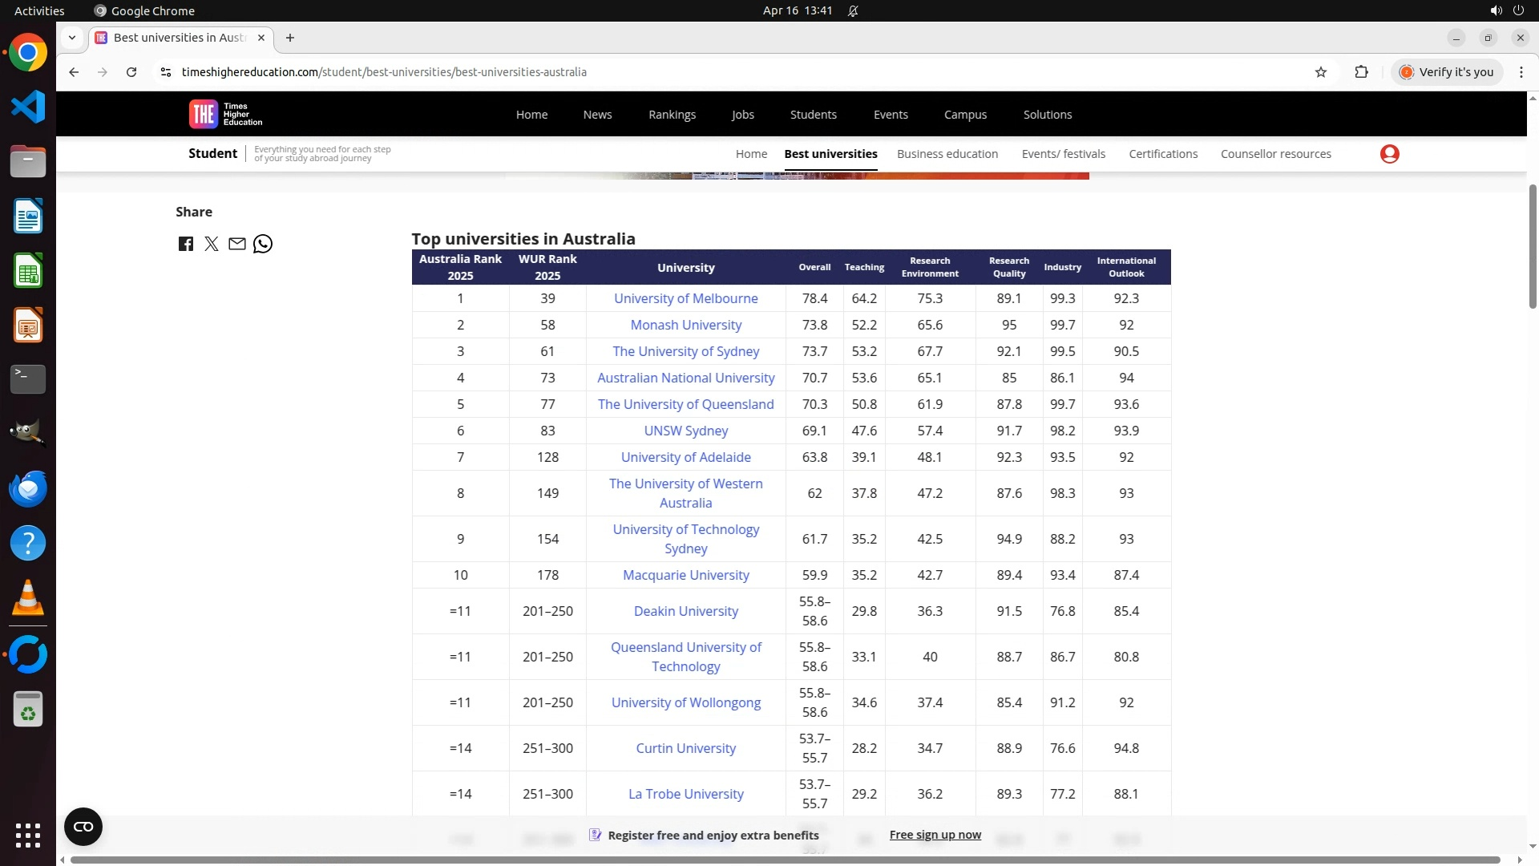
Task: Share page via Facebook icon
Action: (x=186, y=245)
